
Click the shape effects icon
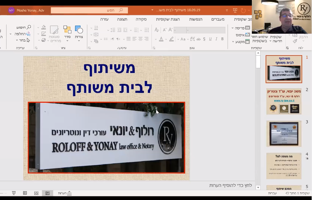43,40
